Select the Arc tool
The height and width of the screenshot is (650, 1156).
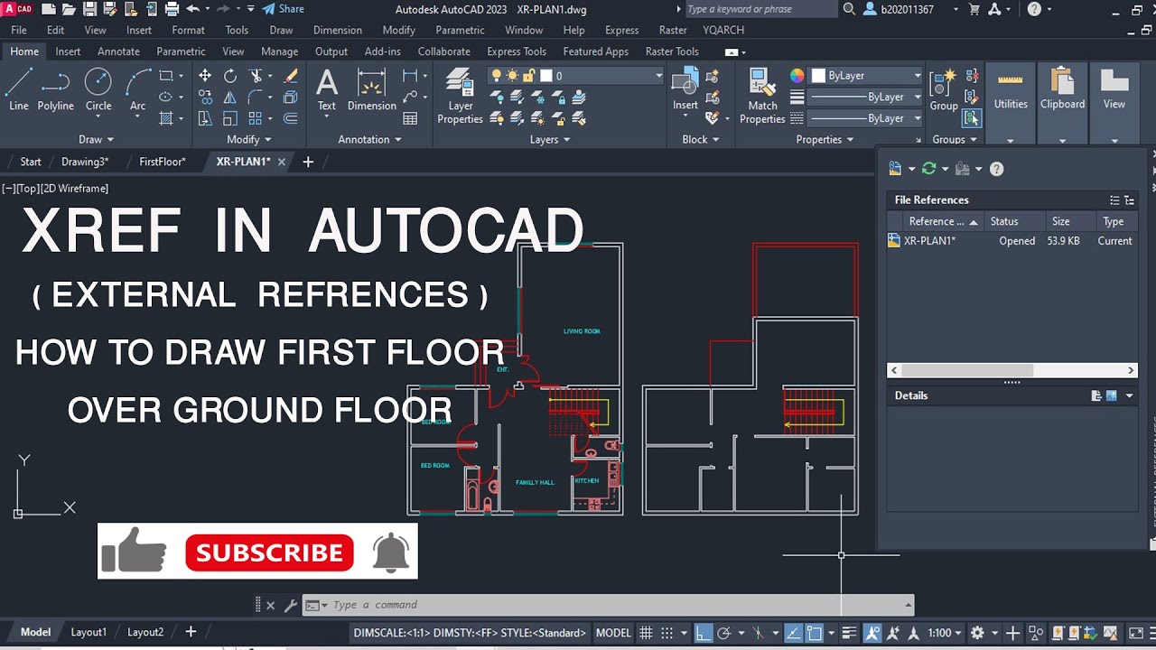tap(137, 89)
